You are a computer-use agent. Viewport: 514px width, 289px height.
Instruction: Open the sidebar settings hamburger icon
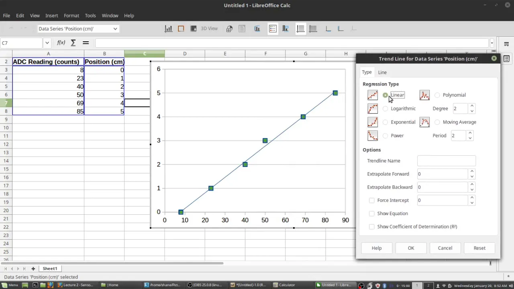(x=506, y=44)
